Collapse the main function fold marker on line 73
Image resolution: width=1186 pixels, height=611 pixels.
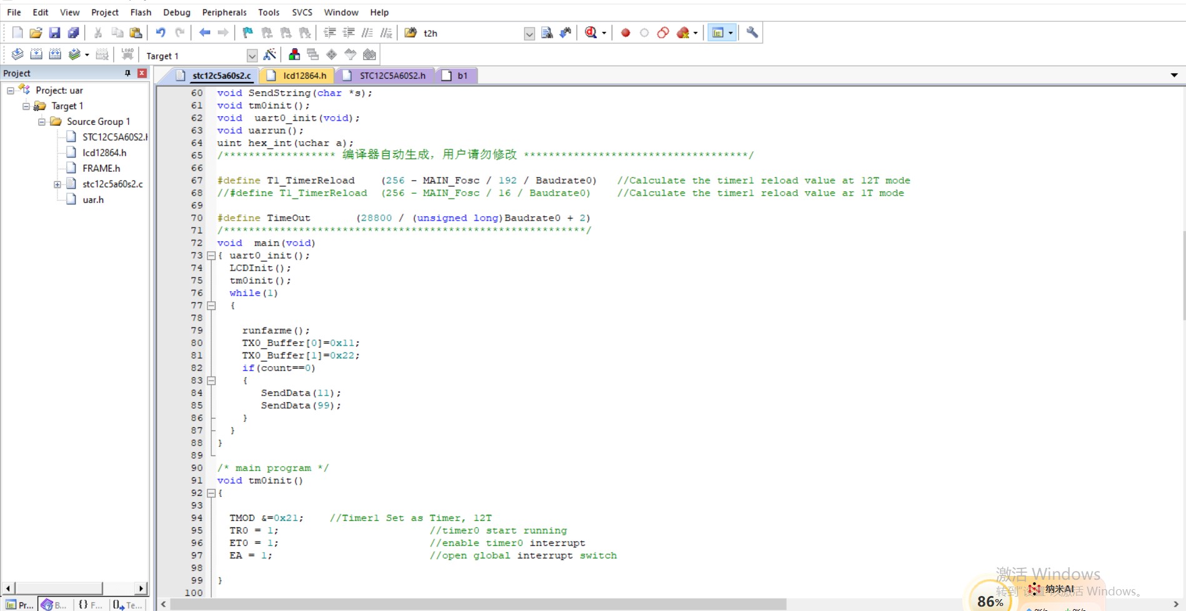(211, 256)
